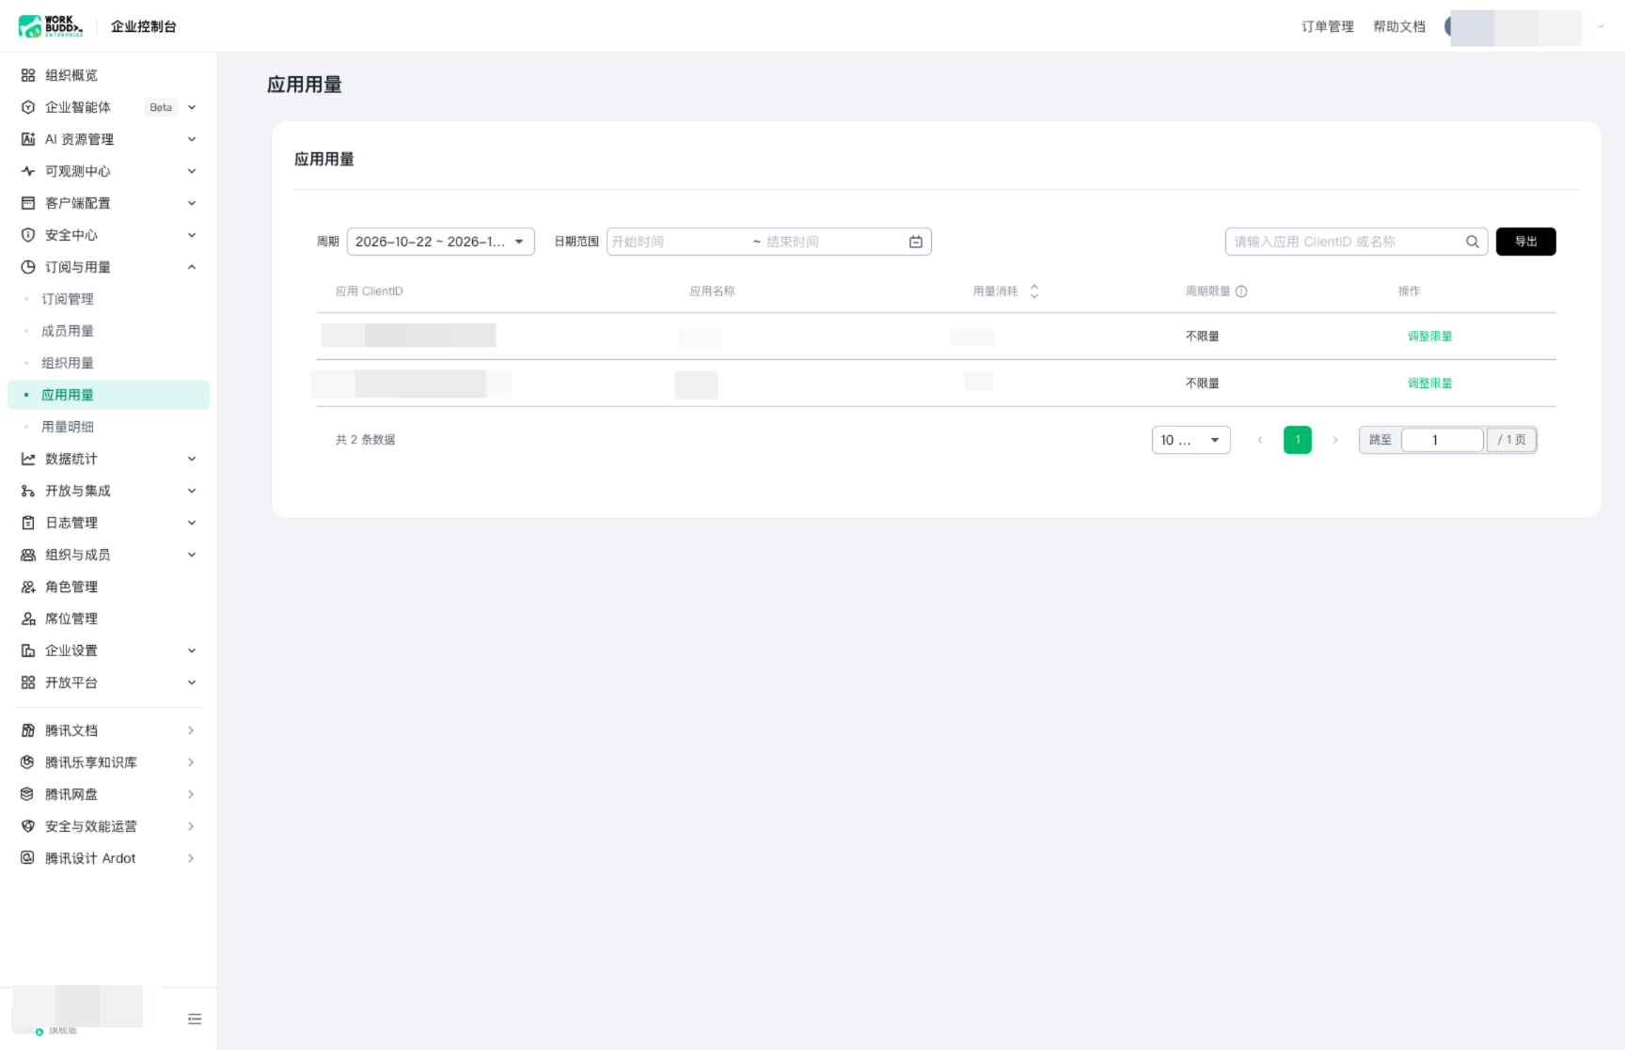Click the 组织概览 sidebar icon
Image resolution: width=1625 pixels, height=1050 pixels.
28,75
